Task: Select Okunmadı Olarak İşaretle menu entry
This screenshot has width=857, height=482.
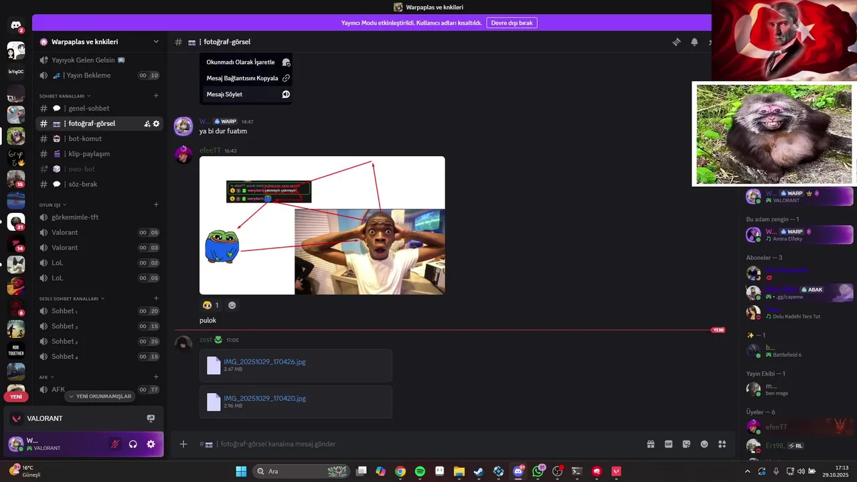Action: point(246,62)
